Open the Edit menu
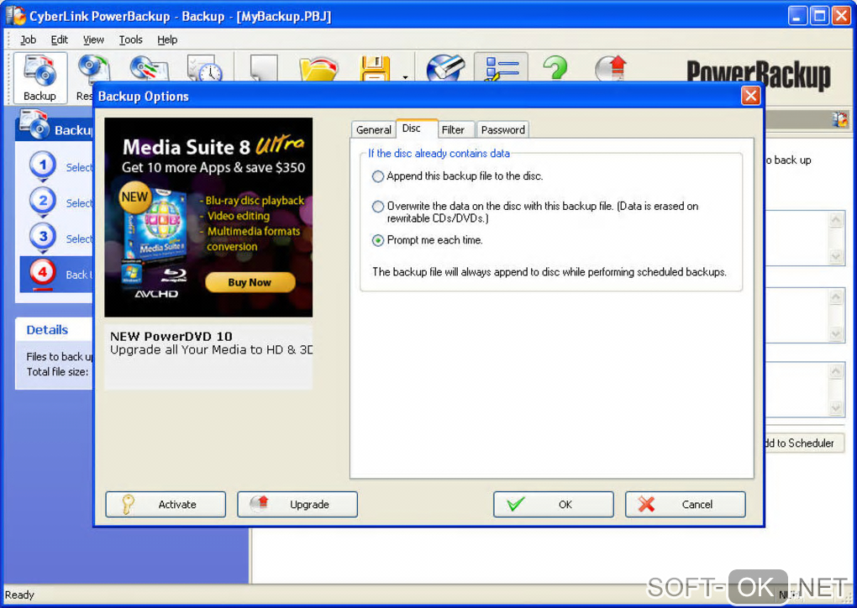Screen dimensions: 857x608 point(59,39)
